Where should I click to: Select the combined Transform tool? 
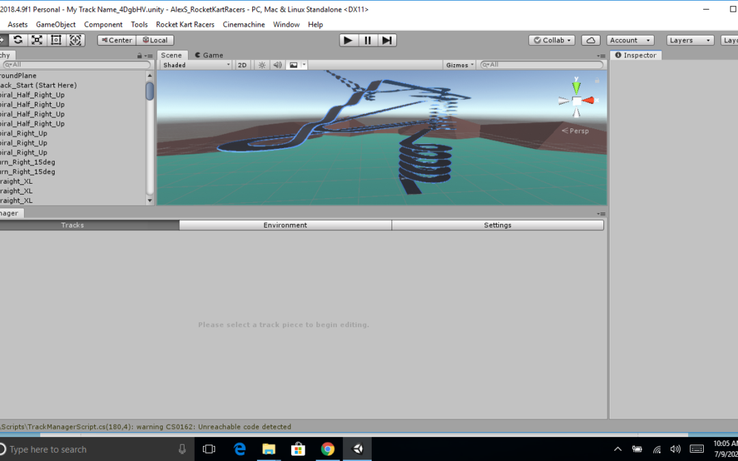[75, 40]
